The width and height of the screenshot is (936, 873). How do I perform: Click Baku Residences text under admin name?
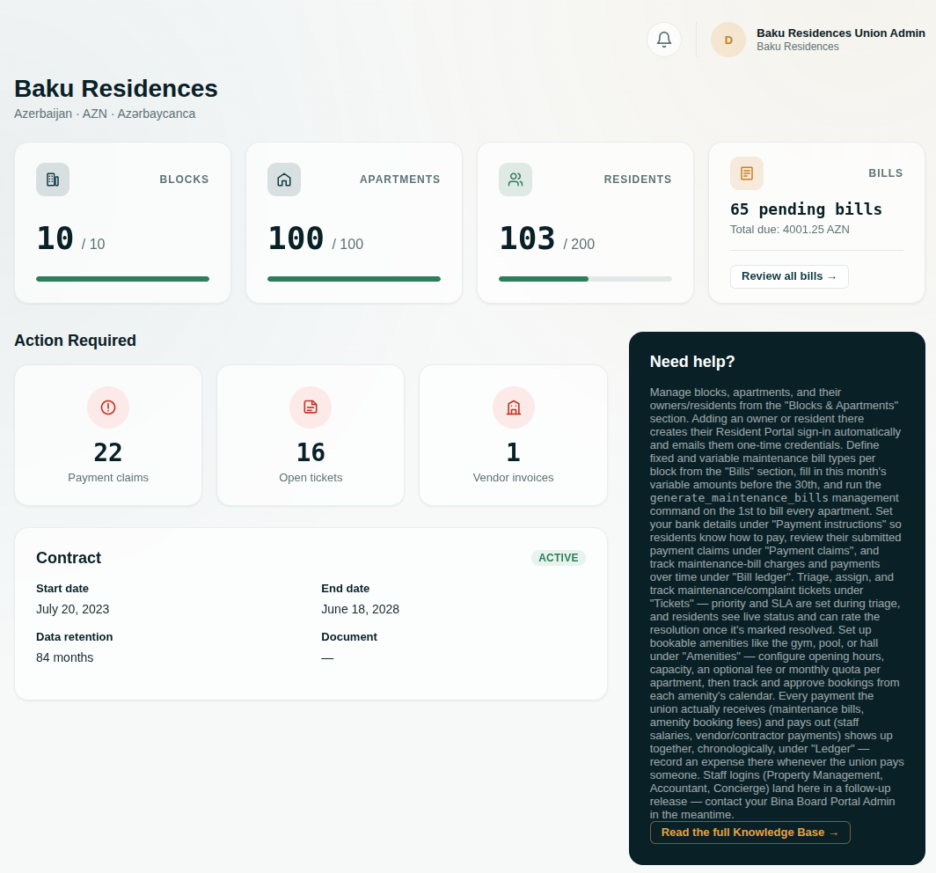798,47
